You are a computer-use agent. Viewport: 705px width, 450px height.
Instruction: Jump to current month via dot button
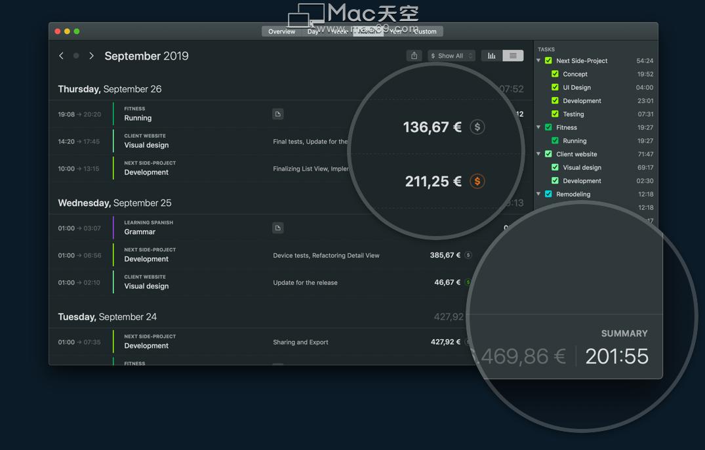[x=76, y=56]
